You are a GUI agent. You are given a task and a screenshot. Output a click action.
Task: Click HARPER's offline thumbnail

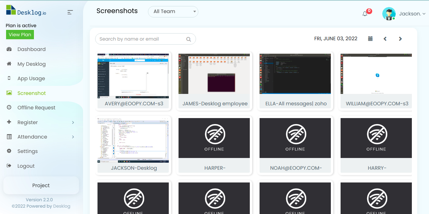click(214, 138)
